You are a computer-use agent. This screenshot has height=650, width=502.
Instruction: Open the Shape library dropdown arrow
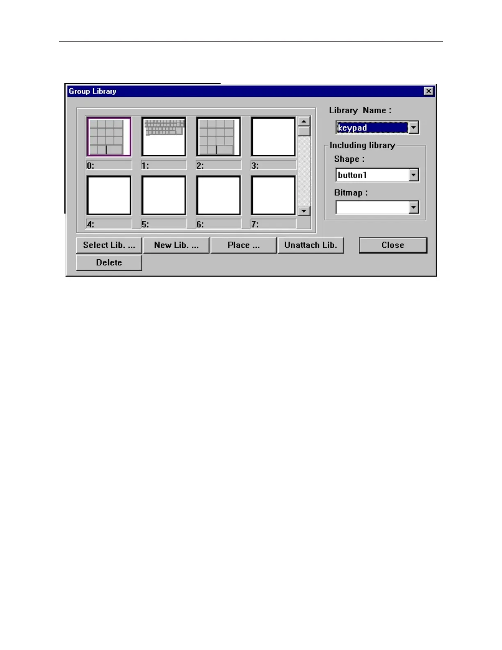(413, 175)
